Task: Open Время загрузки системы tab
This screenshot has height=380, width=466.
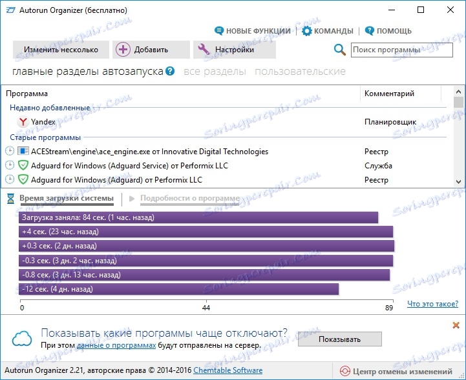Action: (x=67, y=198)
